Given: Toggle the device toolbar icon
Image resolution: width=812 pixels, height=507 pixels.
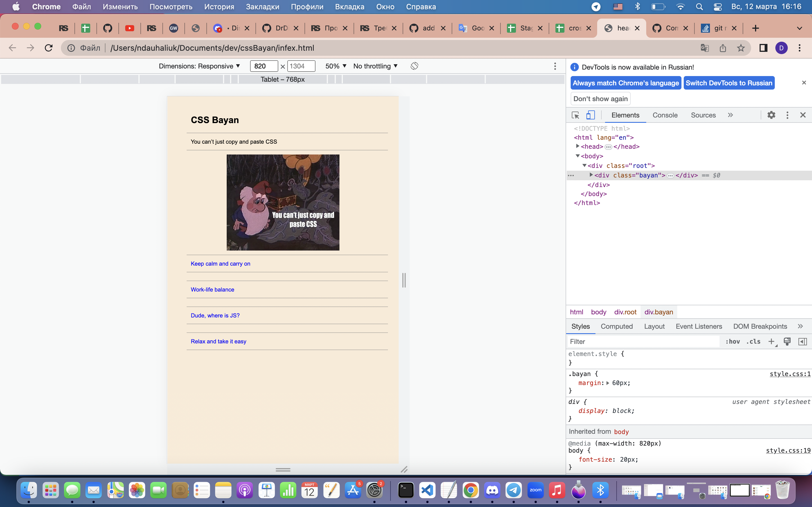Looking at the screenshot, I should click(591, 115).
